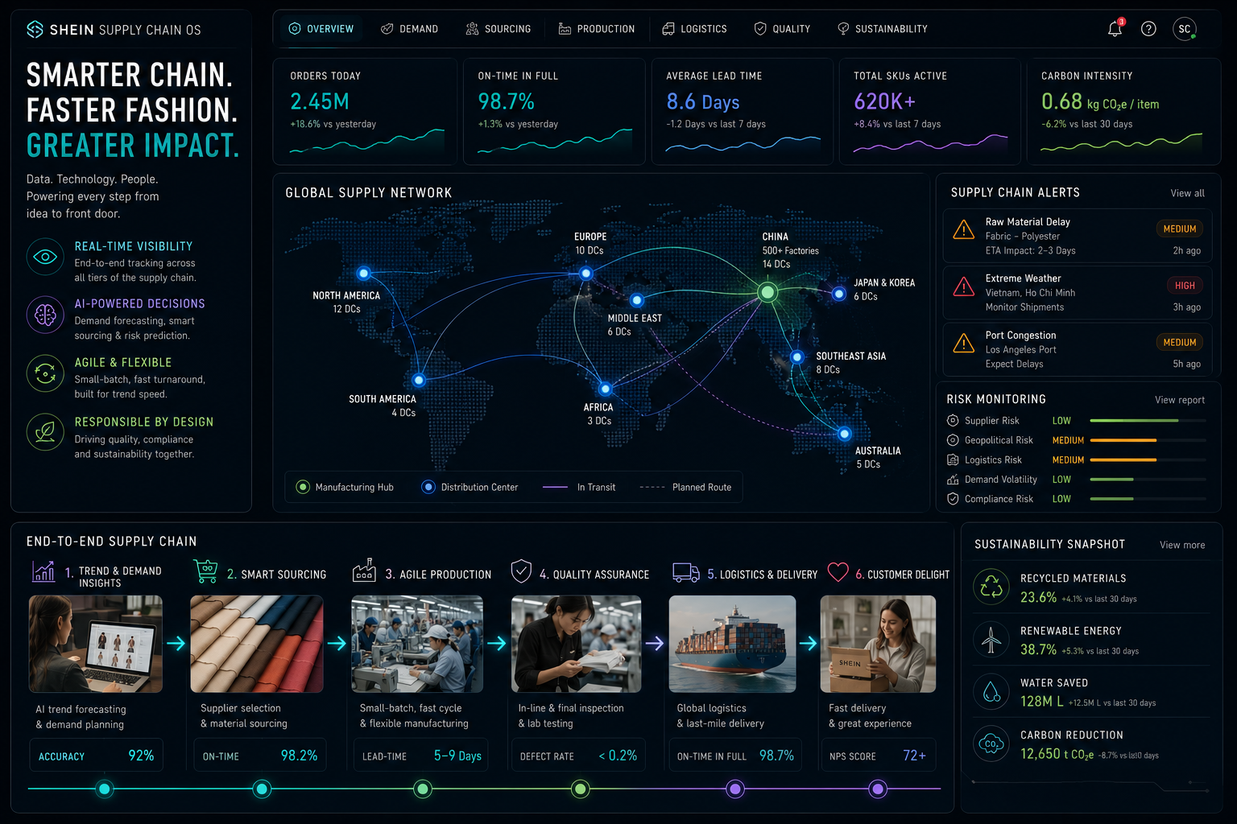This screenshot has width=1237, height=824.
Task: Click the customer with SHEIN box photo
Action: [x=879, y=644]
